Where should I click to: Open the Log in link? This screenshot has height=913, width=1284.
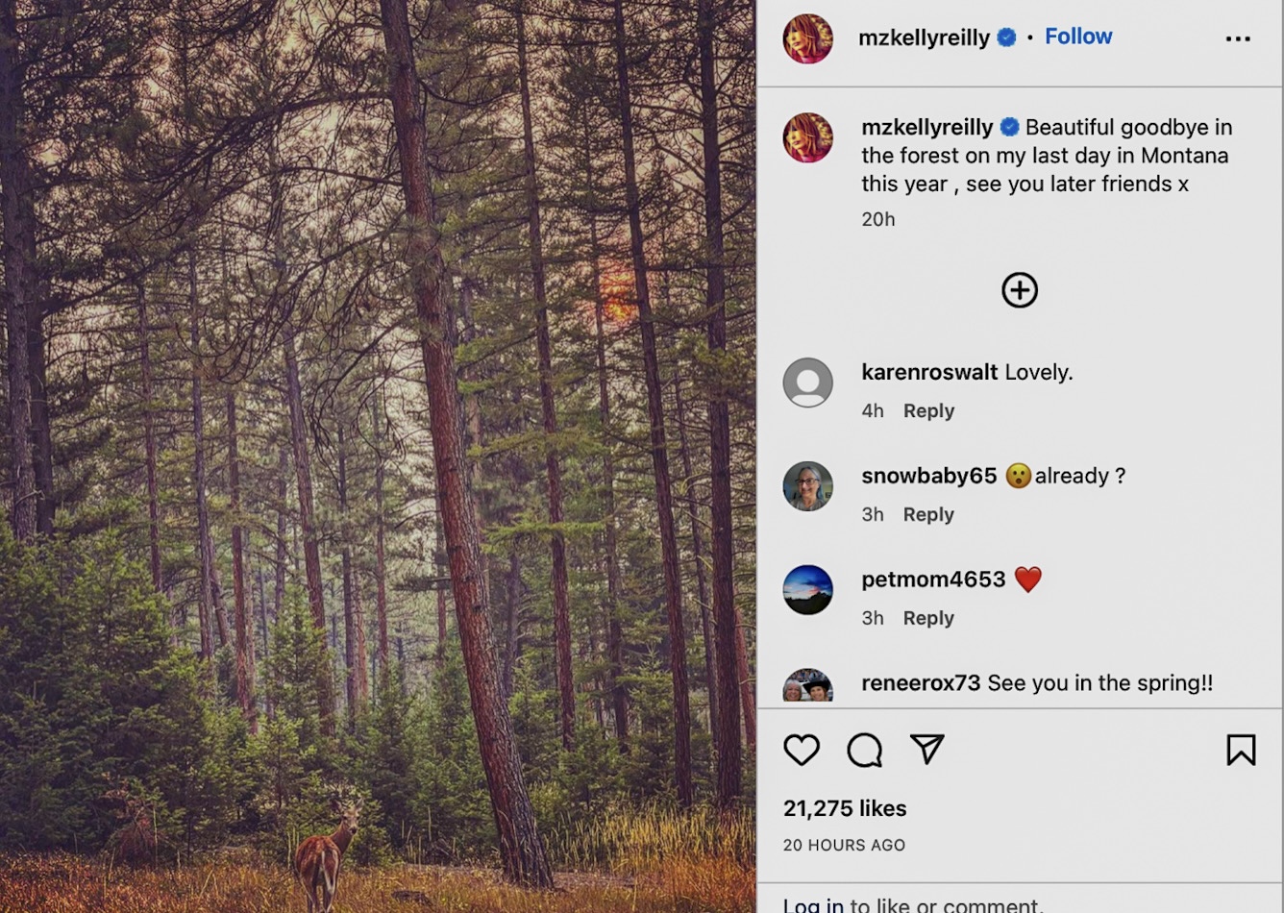point(812,904)
